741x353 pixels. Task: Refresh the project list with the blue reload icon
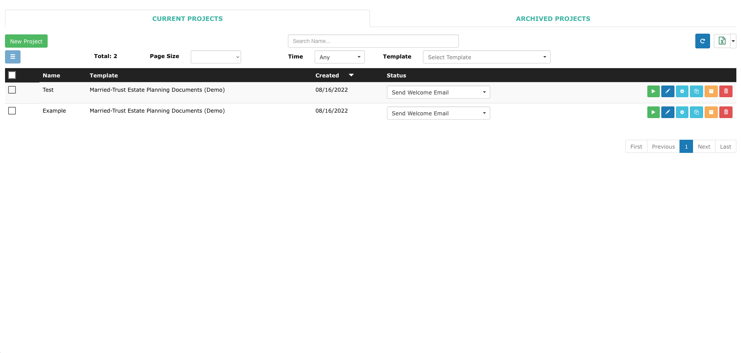pyautogui.click(x=702, y=41)
